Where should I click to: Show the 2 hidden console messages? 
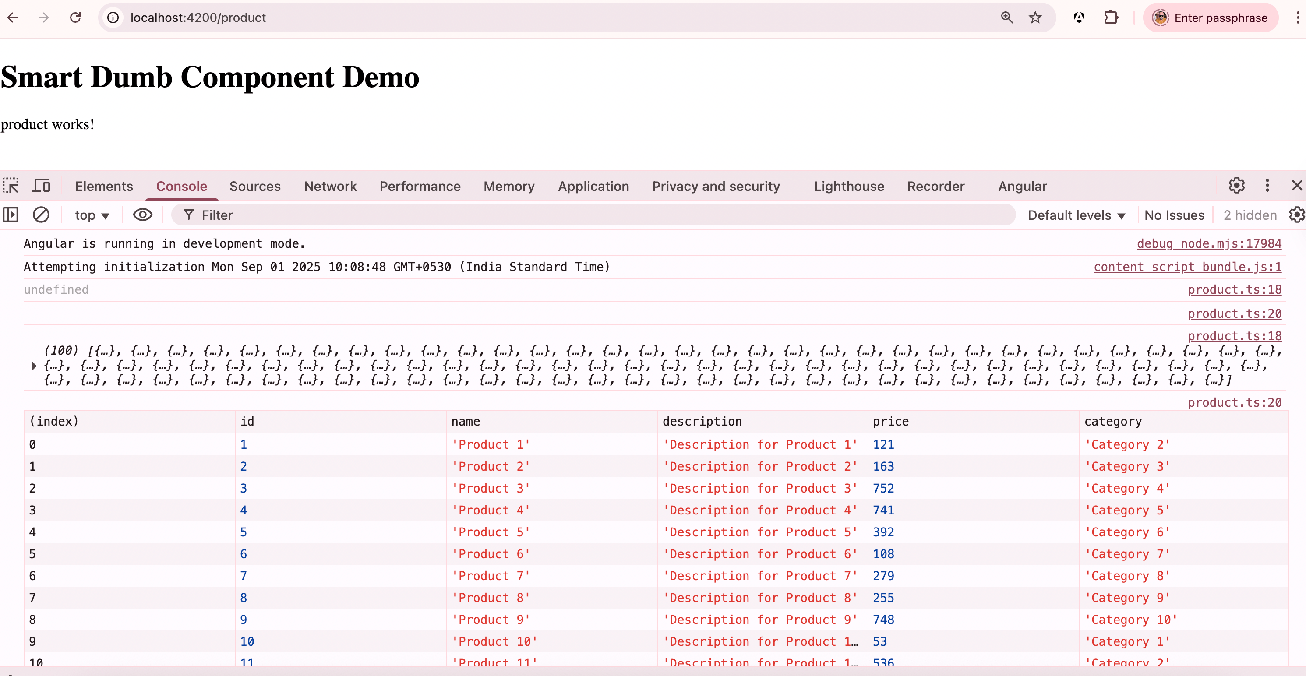pyautogui.click(x=1249, y=215)
